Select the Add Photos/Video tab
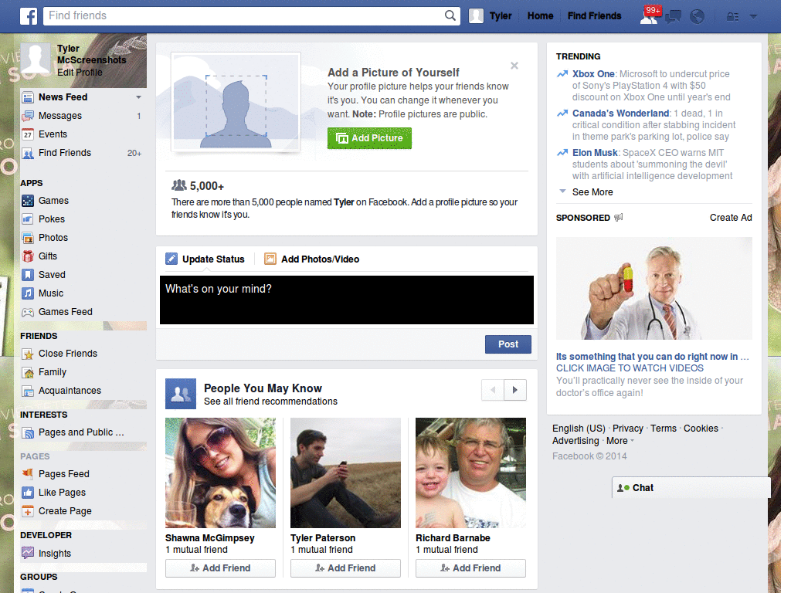This screenshot has width=791, height=593. 312,259
